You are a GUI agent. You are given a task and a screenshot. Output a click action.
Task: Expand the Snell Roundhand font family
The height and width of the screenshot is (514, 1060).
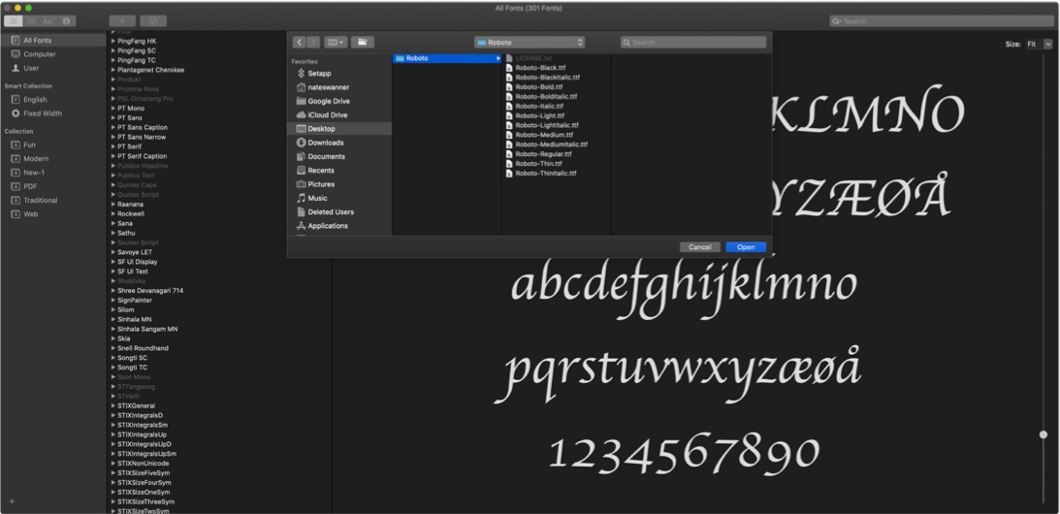(112, 348)
